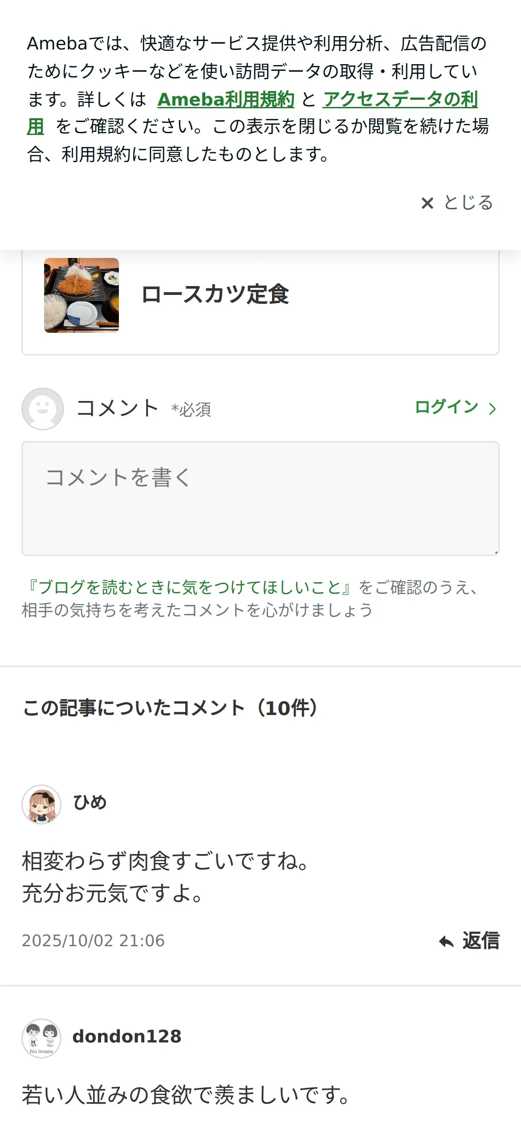This screenshot has height=1128, width=521.
Task: Open the ブログを読むときに気をつけてほしいこと guideline link
Action: click(189, 587)
